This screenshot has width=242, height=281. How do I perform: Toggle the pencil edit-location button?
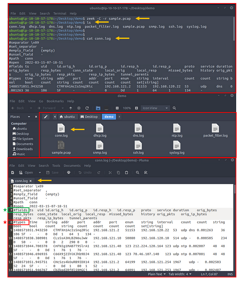pyautogui.click(x=46, y=117)
